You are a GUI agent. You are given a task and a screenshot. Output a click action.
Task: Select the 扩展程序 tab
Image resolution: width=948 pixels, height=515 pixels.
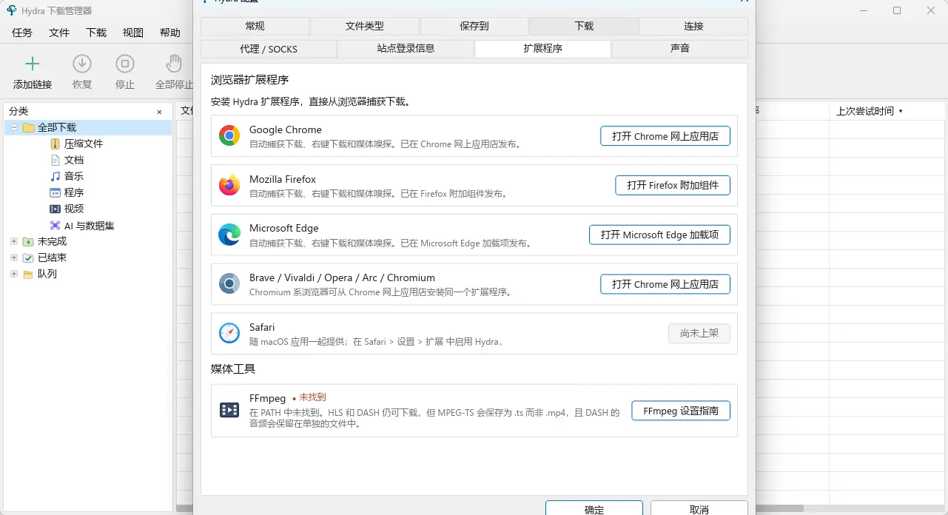tap(543, 49)
